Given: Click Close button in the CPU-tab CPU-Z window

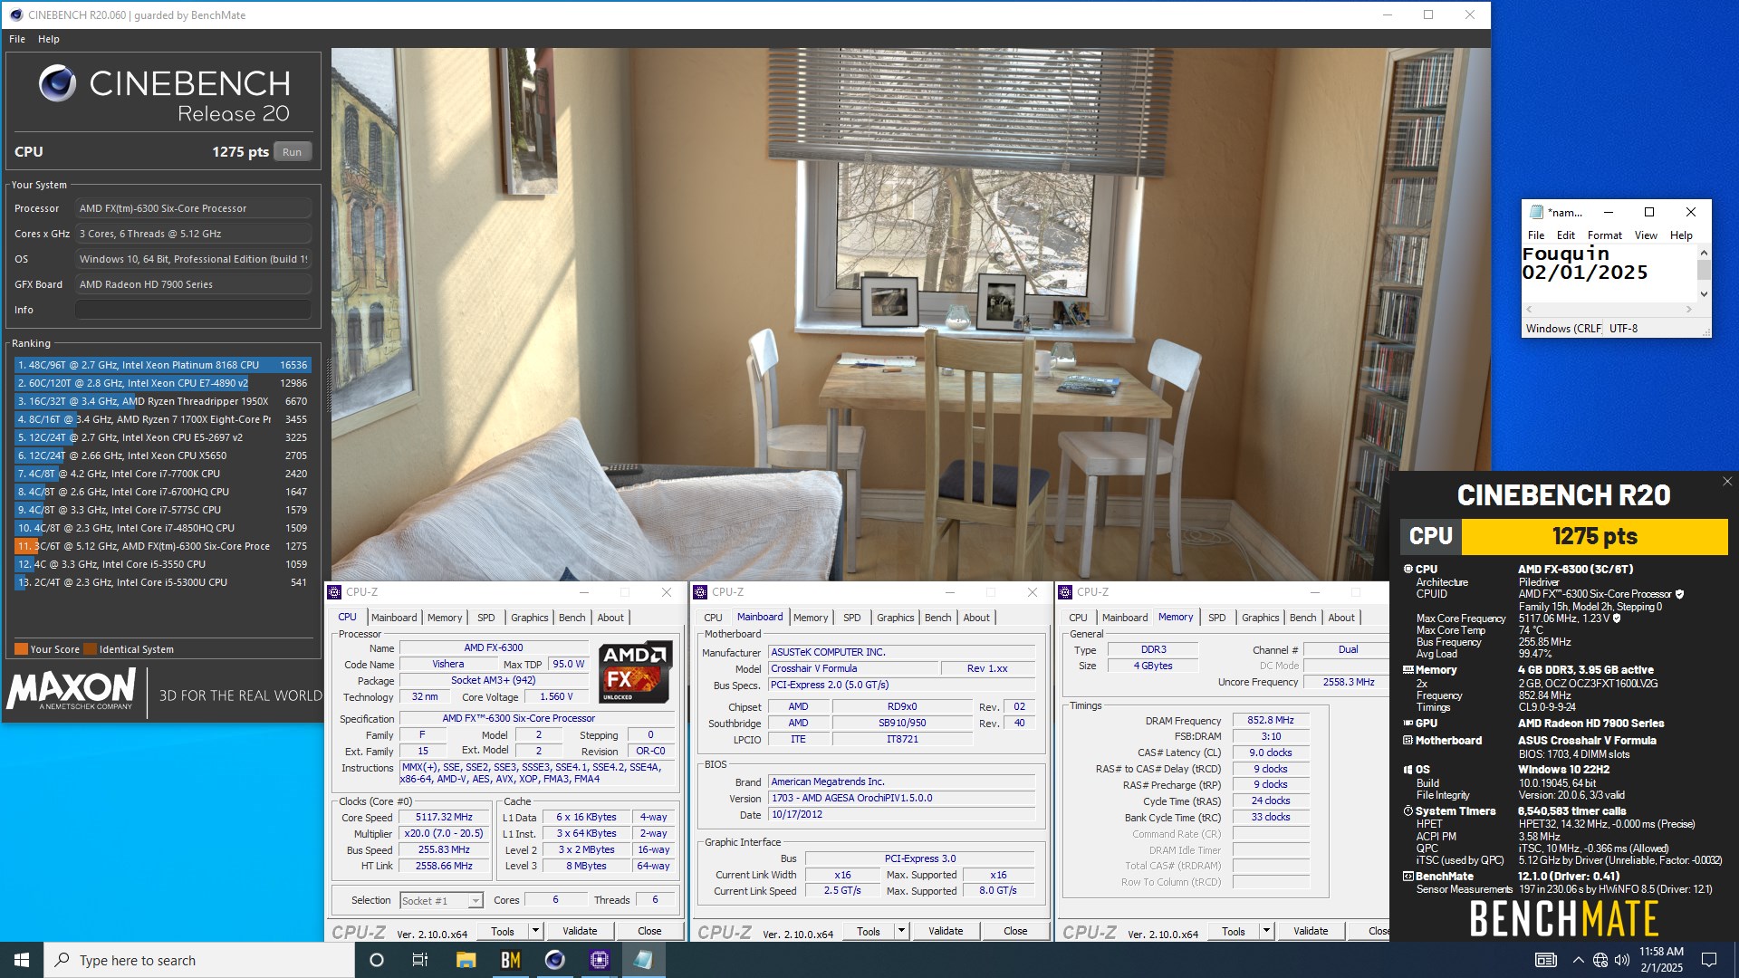Looking at the screenshot, I should coord(649,931).
